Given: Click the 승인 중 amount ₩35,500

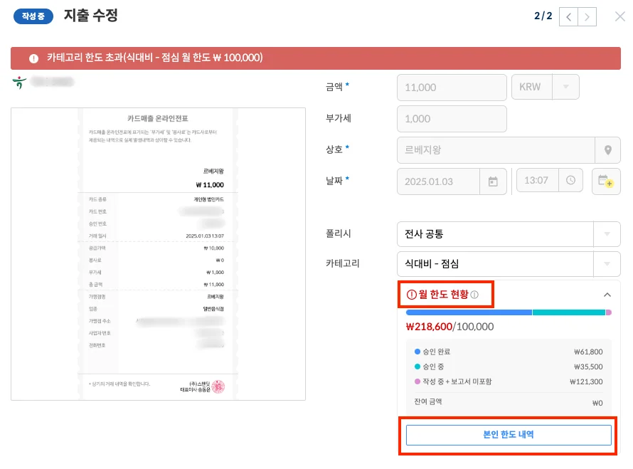Looking at the screenshot, I should pyautogui.click(x=588, y=367).
